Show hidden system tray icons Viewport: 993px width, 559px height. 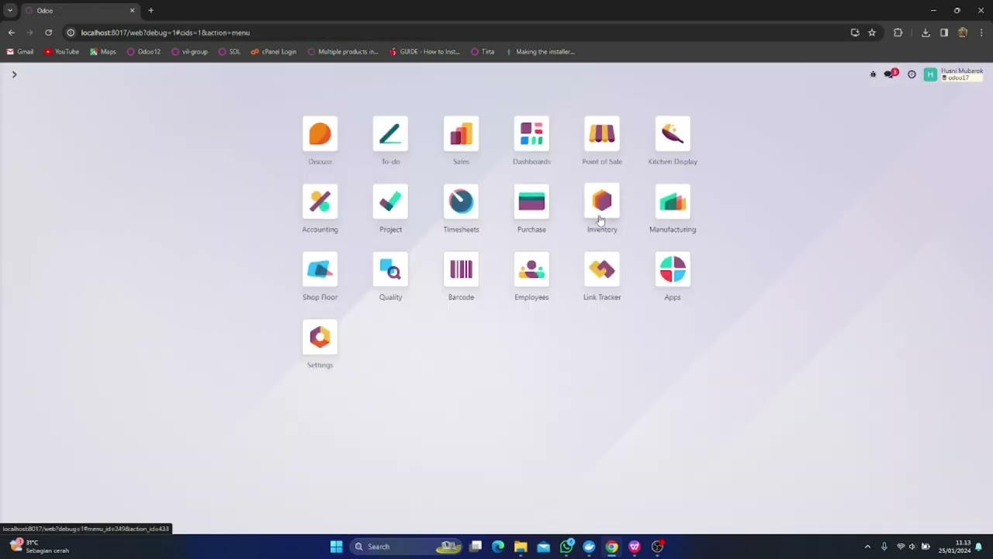(x=867, y=547)
